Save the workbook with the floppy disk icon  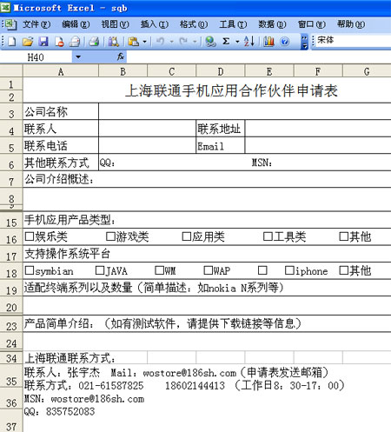click(43, 42)
